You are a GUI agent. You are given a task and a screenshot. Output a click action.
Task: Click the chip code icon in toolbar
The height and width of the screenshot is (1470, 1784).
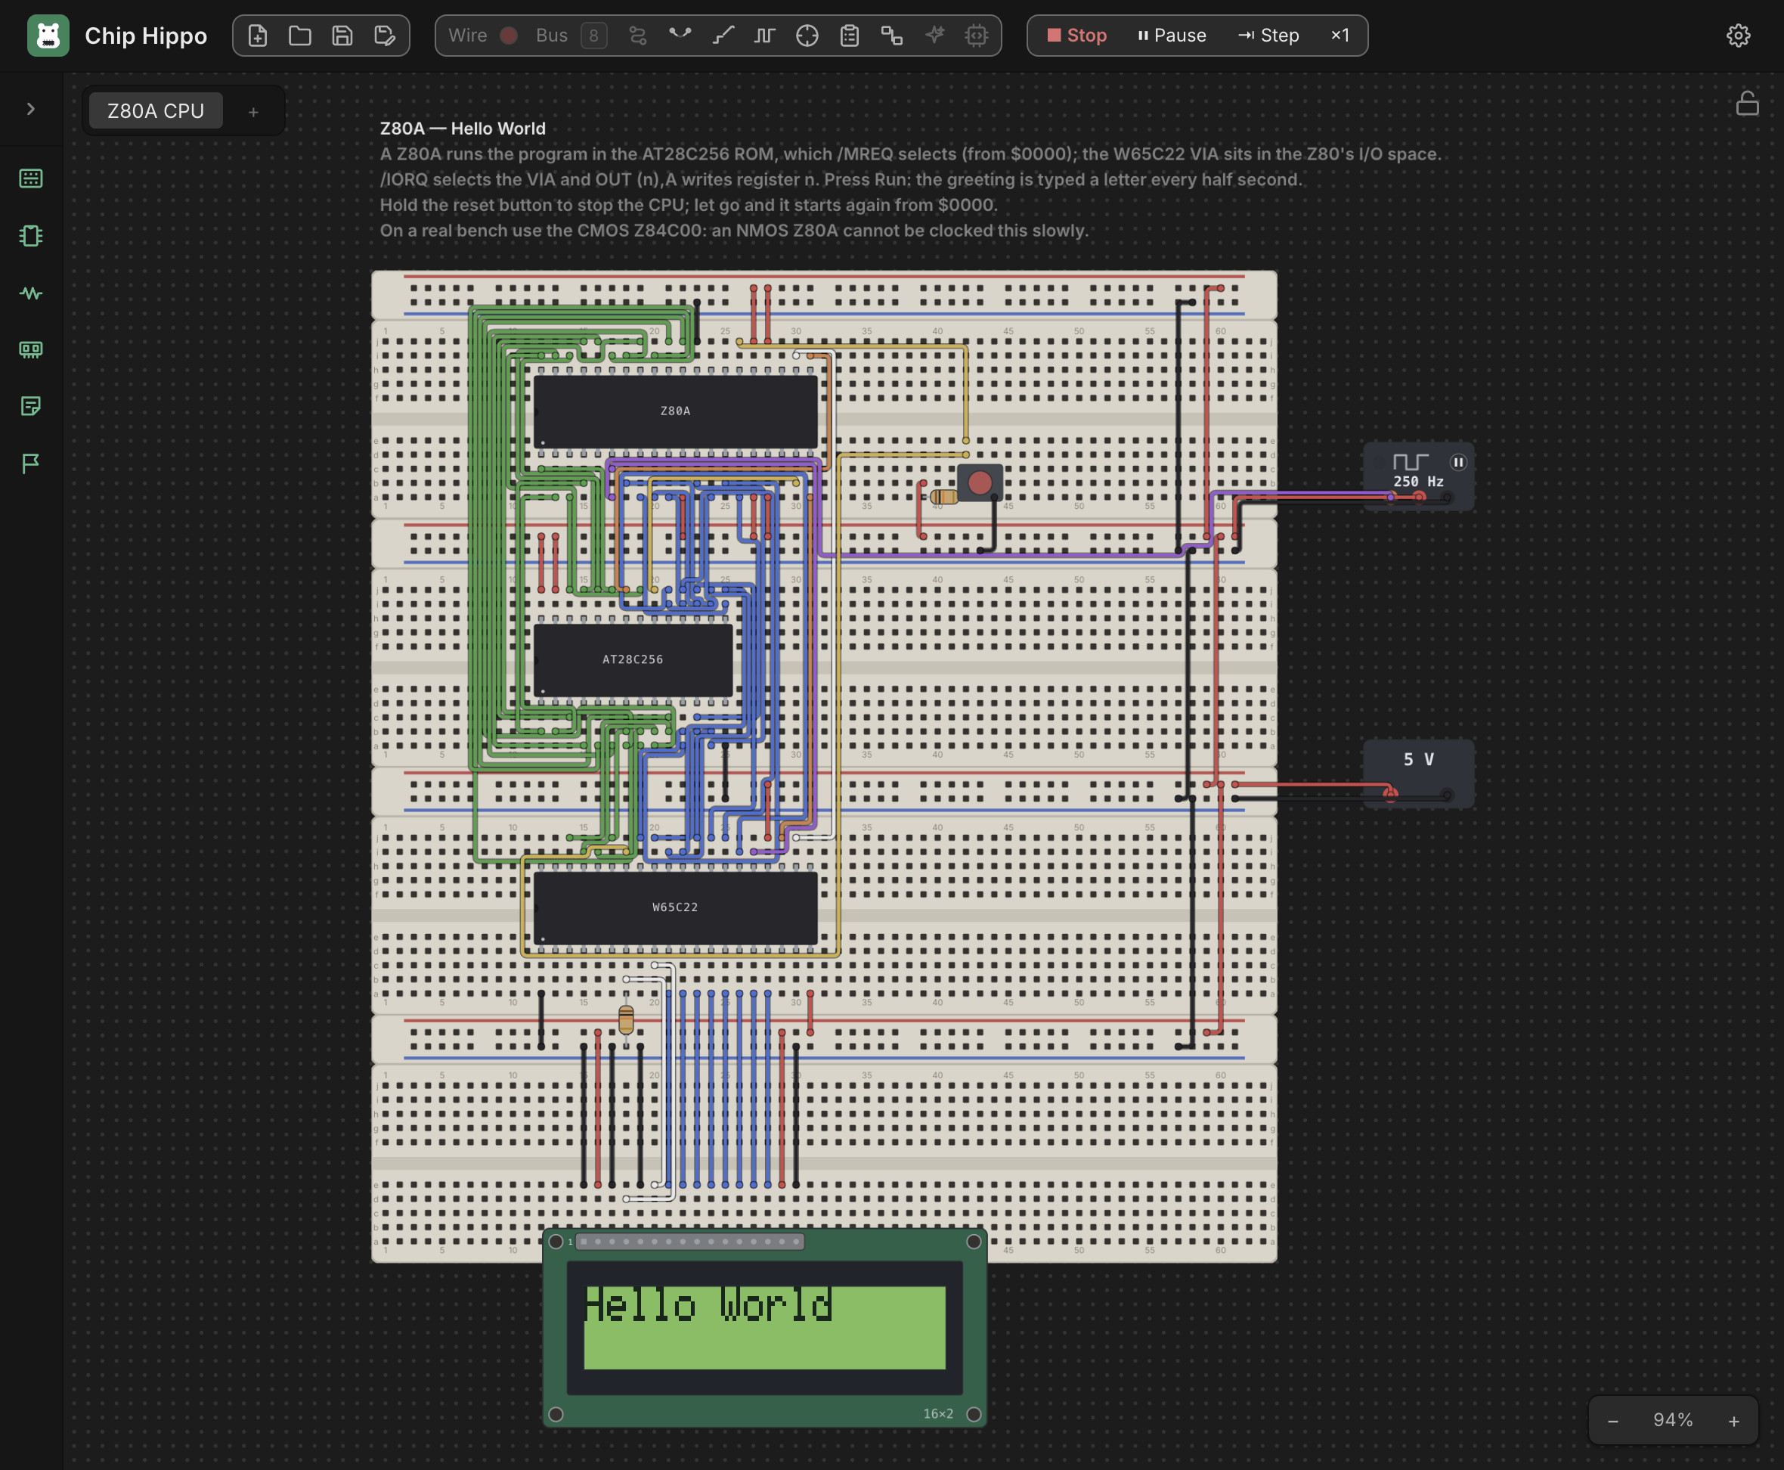[x=977, y=36]
